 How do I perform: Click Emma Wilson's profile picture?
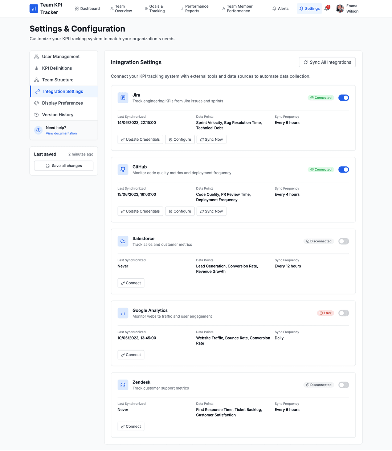pos(340,8)
